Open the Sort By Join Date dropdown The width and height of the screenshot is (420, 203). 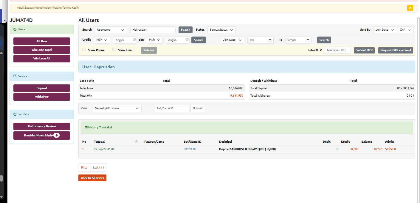pyautogui.click(x=385, y=30)
